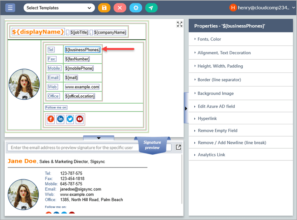
Task: Click the red cancel X button
Action: click(120, 8)
